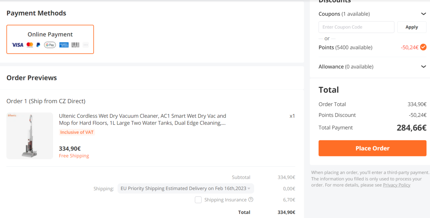430x218 pixels.
Task: Select the Online Payment method option
Action: tap(50, 39)
